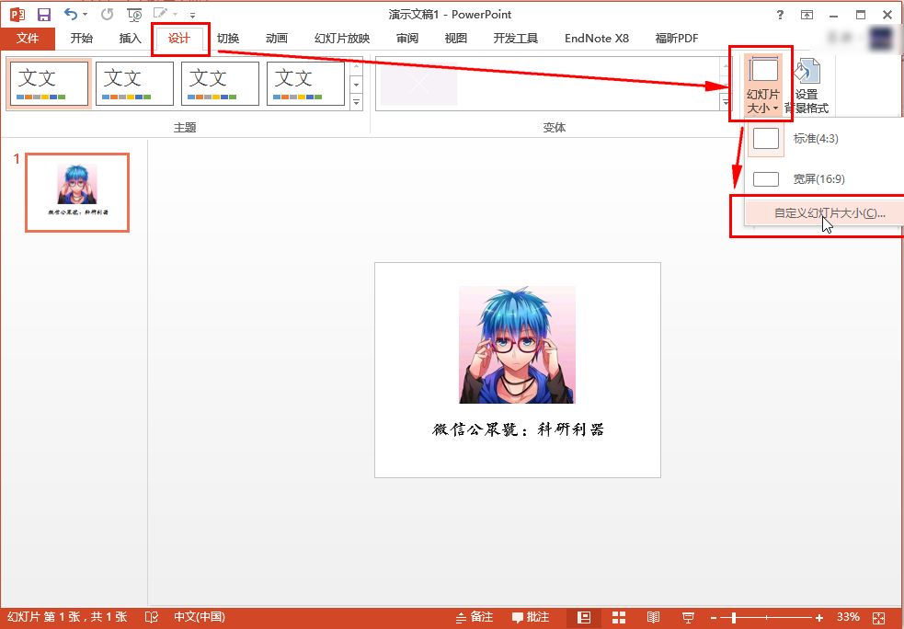Viewport: 904px width, 629px height.
Task: Switch to Slide Sorter view icon
Action: pos(619,617)
